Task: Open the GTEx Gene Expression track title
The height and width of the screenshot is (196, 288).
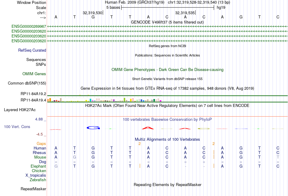Action: 167,88
